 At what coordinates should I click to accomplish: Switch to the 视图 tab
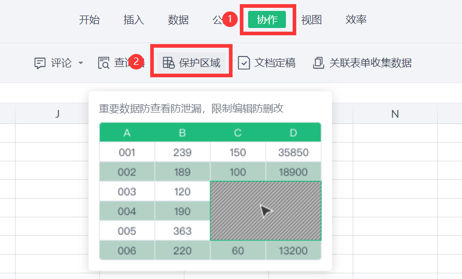[311, 20]
